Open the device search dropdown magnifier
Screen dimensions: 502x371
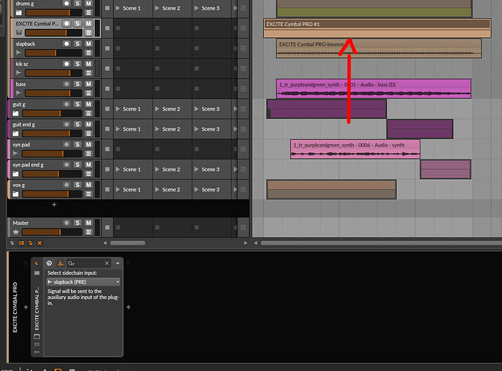coord(71,263)
